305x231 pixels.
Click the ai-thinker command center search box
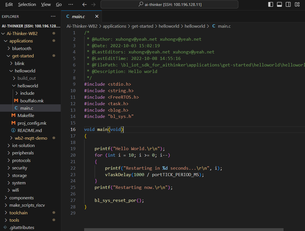(169, 5)
